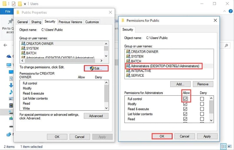Click the search magnifier icon
Viewport: 234px width, 150px height.
[x=226, y=46]
